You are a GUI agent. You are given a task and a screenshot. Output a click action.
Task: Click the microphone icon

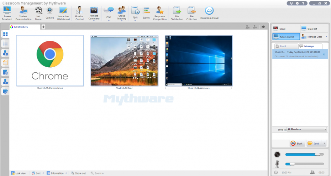click(277, 164)
